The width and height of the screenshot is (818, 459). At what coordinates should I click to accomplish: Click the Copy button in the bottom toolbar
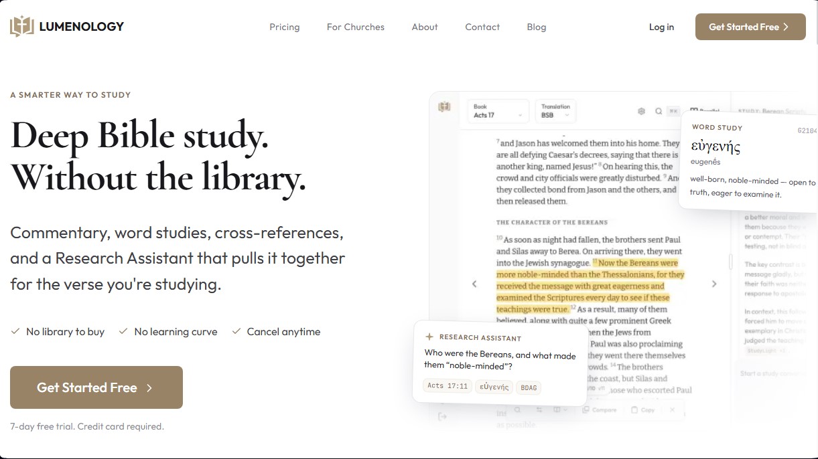pyautogui.click(x=643, y=409)
